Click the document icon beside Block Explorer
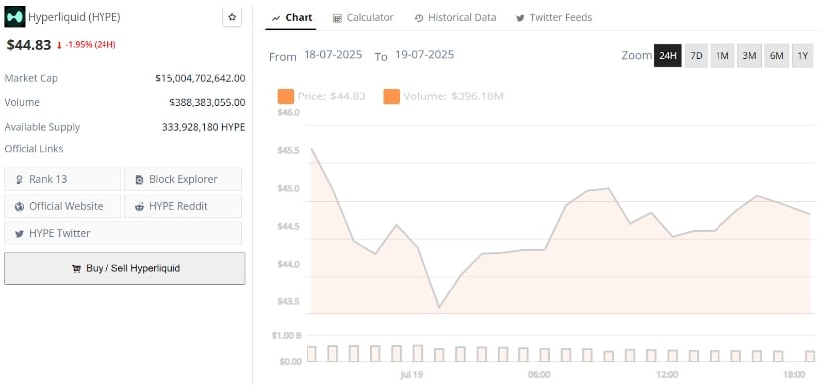Screen dimensions: 821x385 click(139, 180)
